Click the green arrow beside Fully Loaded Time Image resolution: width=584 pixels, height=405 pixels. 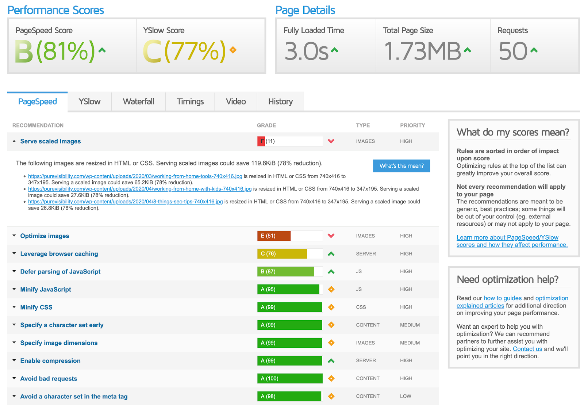(x=334, y=50)
